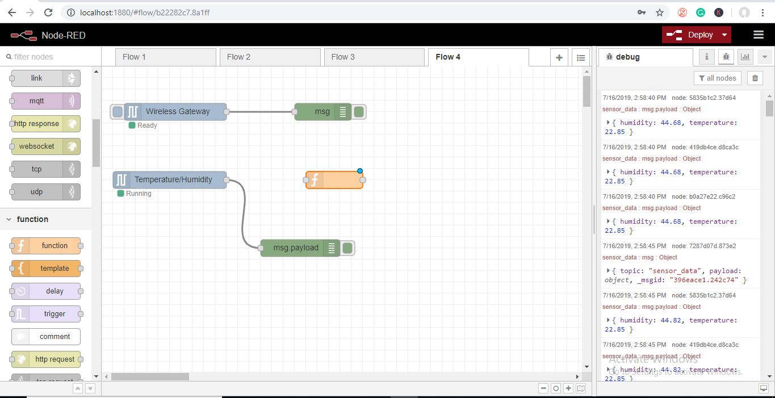Open the Deploy options dropdown arrow
The image size is (775, 398).
(x=724, y=35)
